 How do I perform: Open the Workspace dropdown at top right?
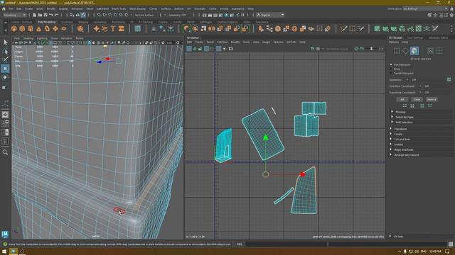tap(425, 8)
